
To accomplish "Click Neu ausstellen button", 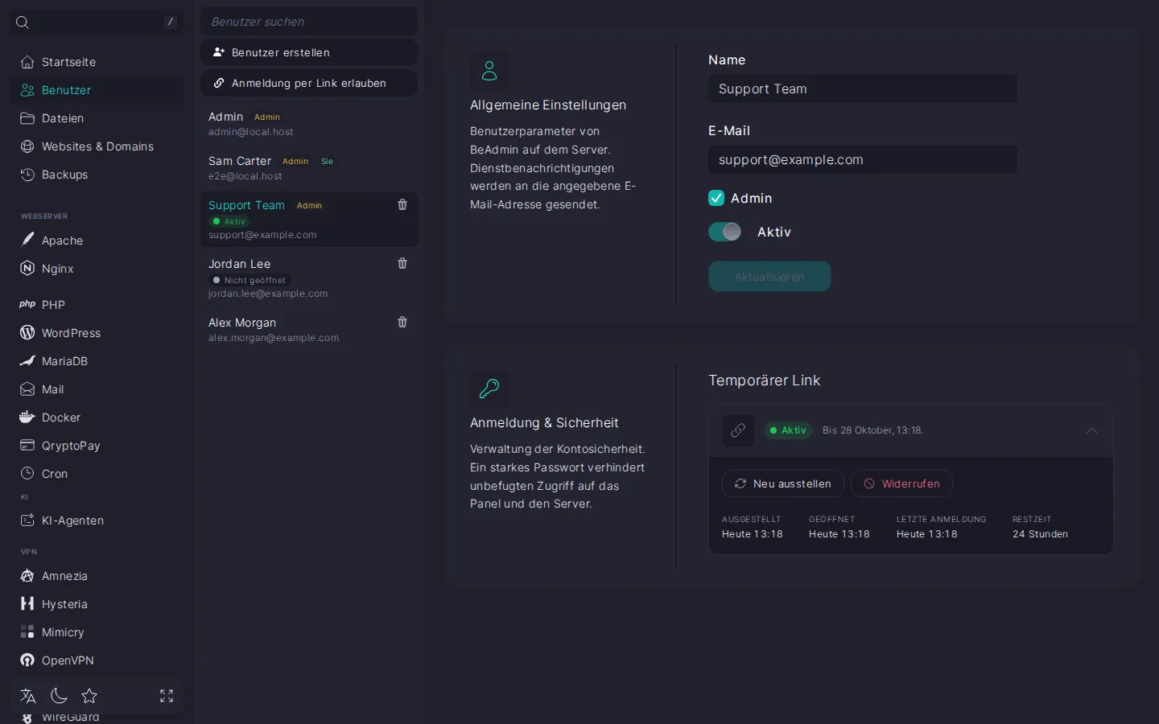I will pyautogui.click(x=783, y=483).
